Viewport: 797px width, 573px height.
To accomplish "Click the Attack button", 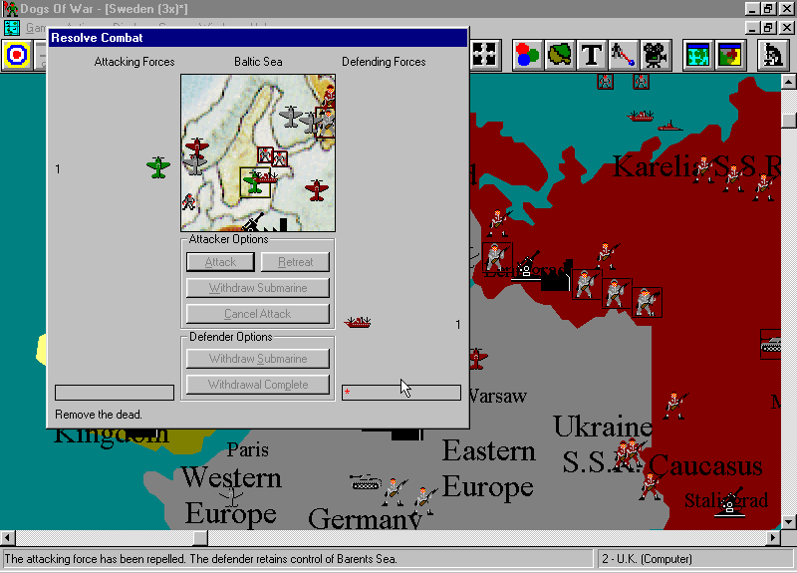I will point(220,262).
